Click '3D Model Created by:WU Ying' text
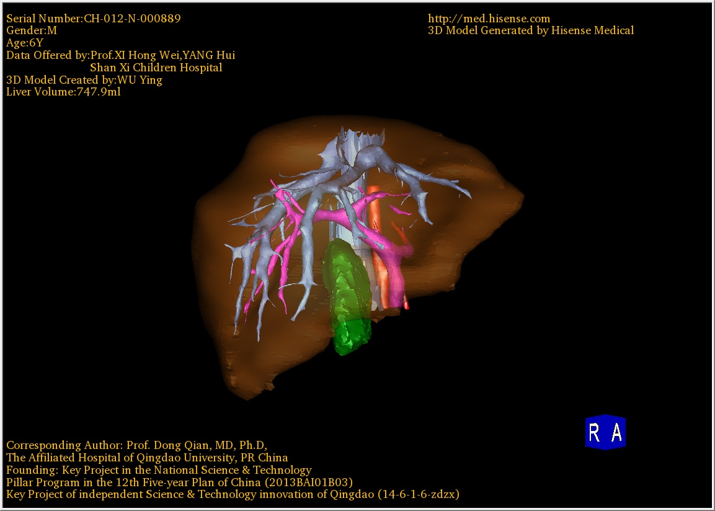This screenshot has height=511, width=715. [x=84, y=80]
